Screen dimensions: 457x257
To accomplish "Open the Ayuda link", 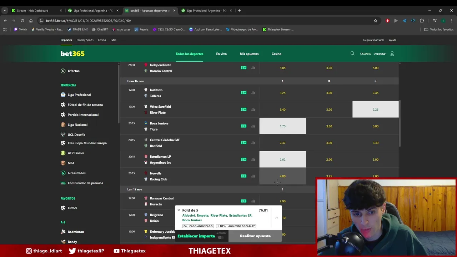I will tap(392, 40).
